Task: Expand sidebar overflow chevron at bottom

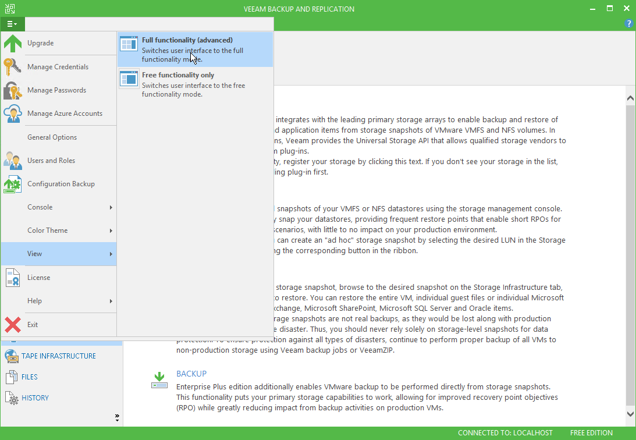Action: 117,418
